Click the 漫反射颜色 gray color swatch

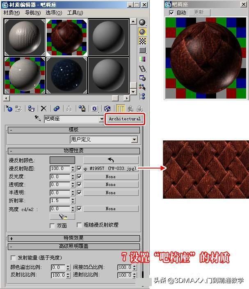coord(62,160)
